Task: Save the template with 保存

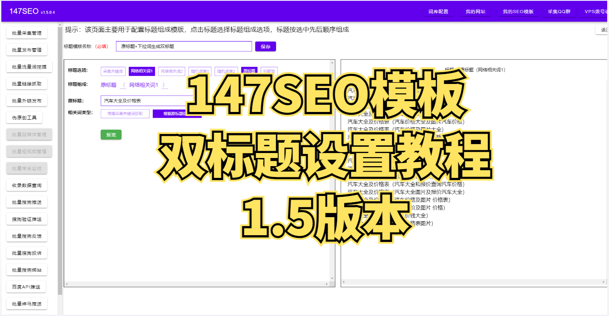Action: (x=265, y=46)
